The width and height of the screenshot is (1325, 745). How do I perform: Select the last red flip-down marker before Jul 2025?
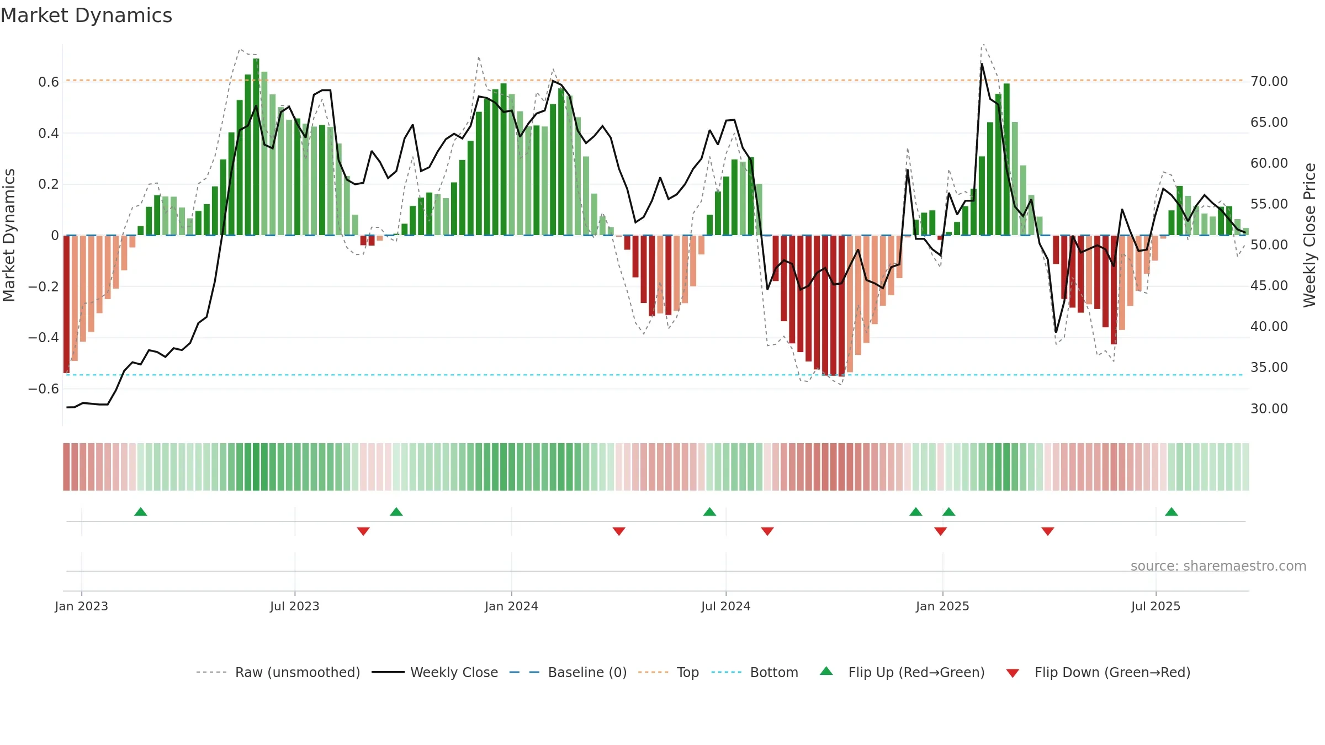tap(1048, 531)
